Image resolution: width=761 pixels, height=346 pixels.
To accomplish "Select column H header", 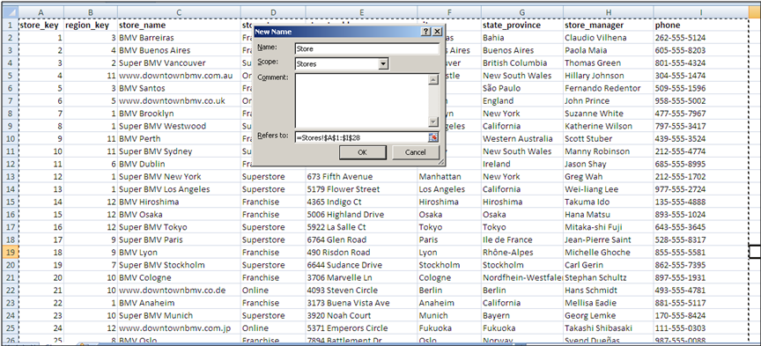I will pyautogui.click(x=608, y=12).
